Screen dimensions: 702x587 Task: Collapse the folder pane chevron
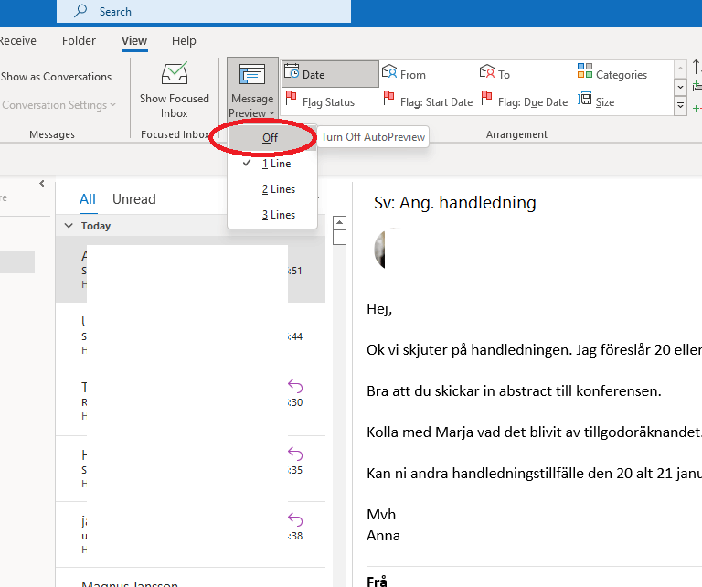[42, 183]
